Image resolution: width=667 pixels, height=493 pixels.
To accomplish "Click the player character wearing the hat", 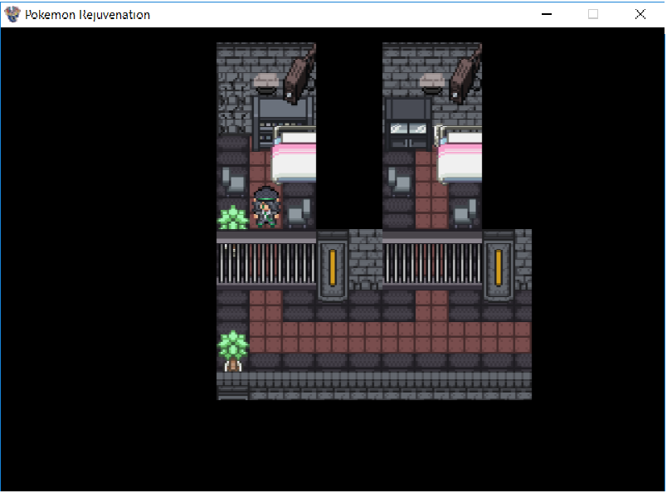I will point(266,207).
